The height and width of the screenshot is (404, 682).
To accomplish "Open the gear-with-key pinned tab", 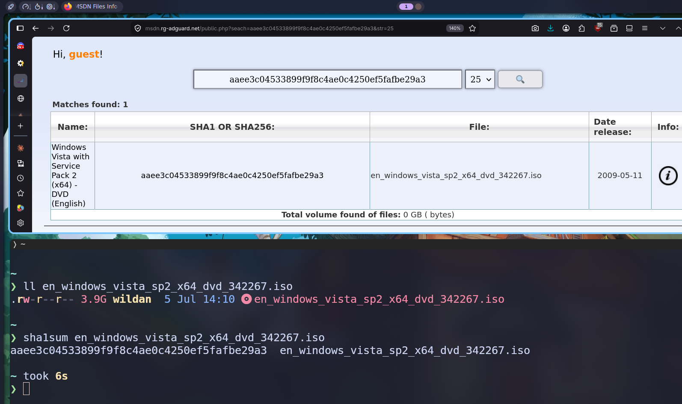I will pyautogui.click(x=21, y=63).
